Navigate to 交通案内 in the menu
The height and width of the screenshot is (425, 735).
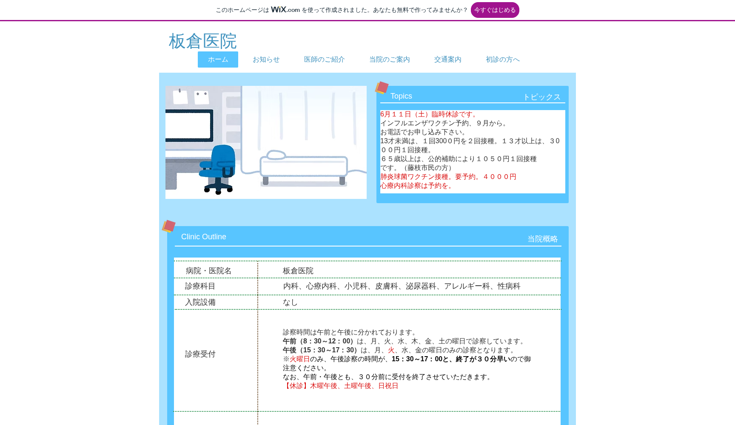pos(447,59)
